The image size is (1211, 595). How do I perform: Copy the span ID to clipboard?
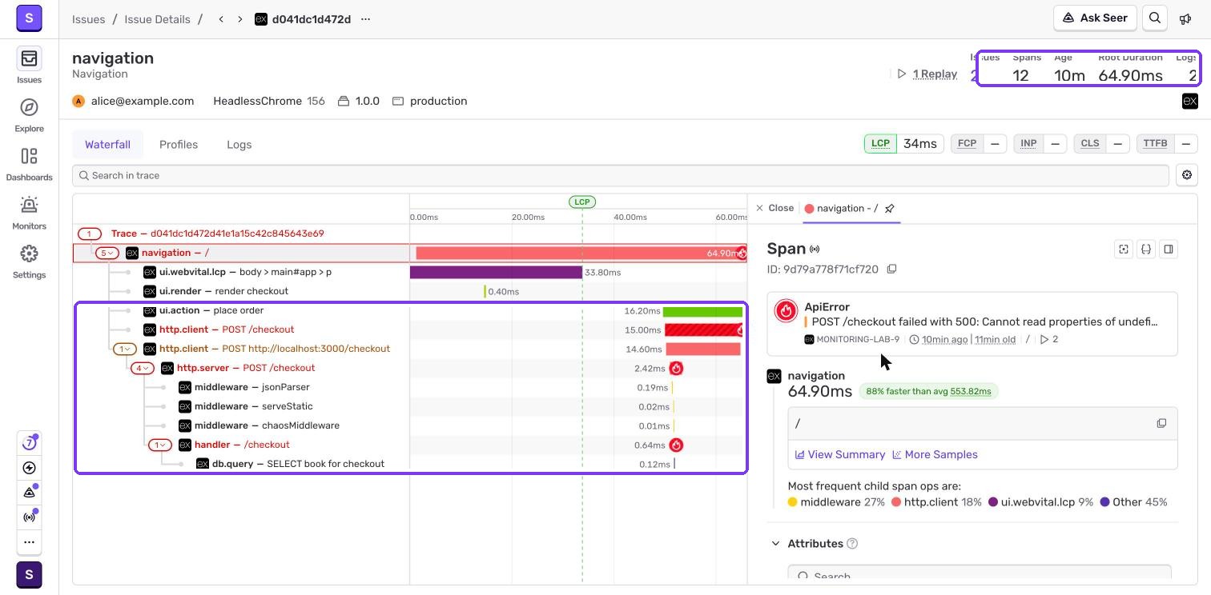click(891, 269)
